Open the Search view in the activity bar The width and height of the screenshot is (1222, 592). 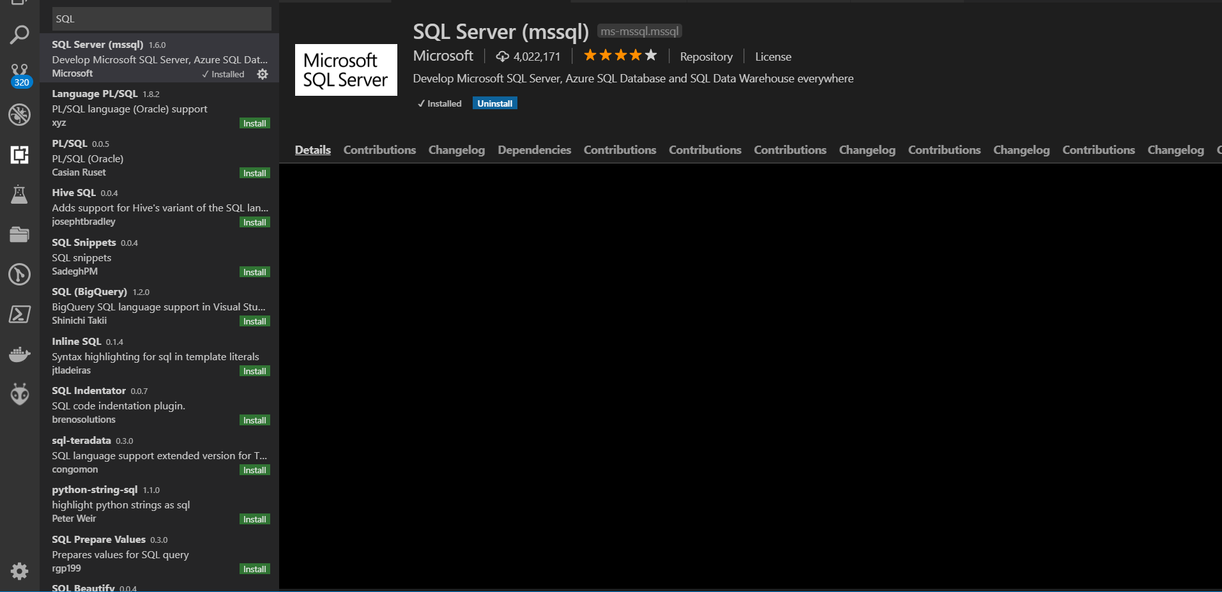[x=20, y=34]
